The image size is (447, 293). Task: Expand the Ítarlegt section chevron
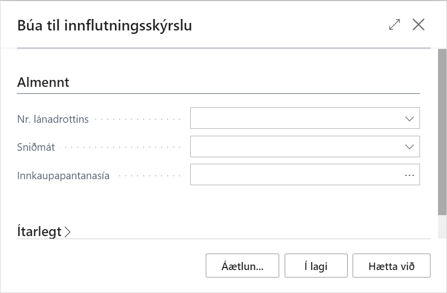(x=68, y=232)
